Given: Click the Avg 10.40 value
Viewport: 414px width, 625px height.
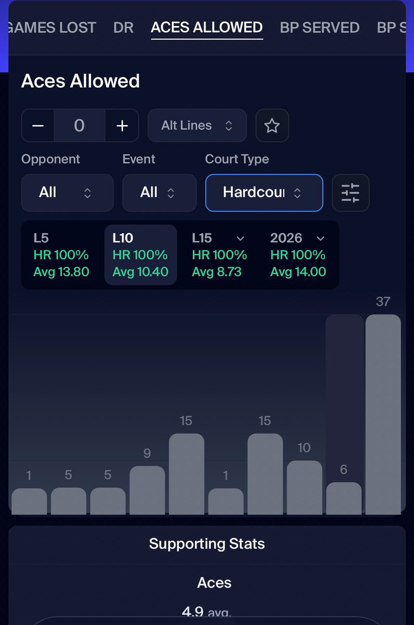Looking at the screenshot, I should point(141,271).
